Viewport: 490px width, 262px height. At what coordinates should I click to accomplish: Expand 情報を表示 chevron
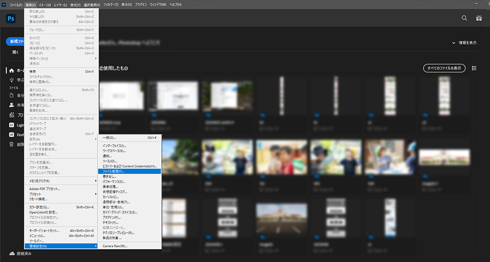tap(454, 43)
